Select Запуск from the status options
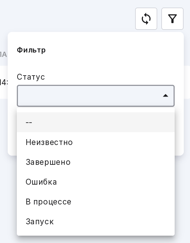This screenshot has width=190, height=243. [x=96, y=221]
